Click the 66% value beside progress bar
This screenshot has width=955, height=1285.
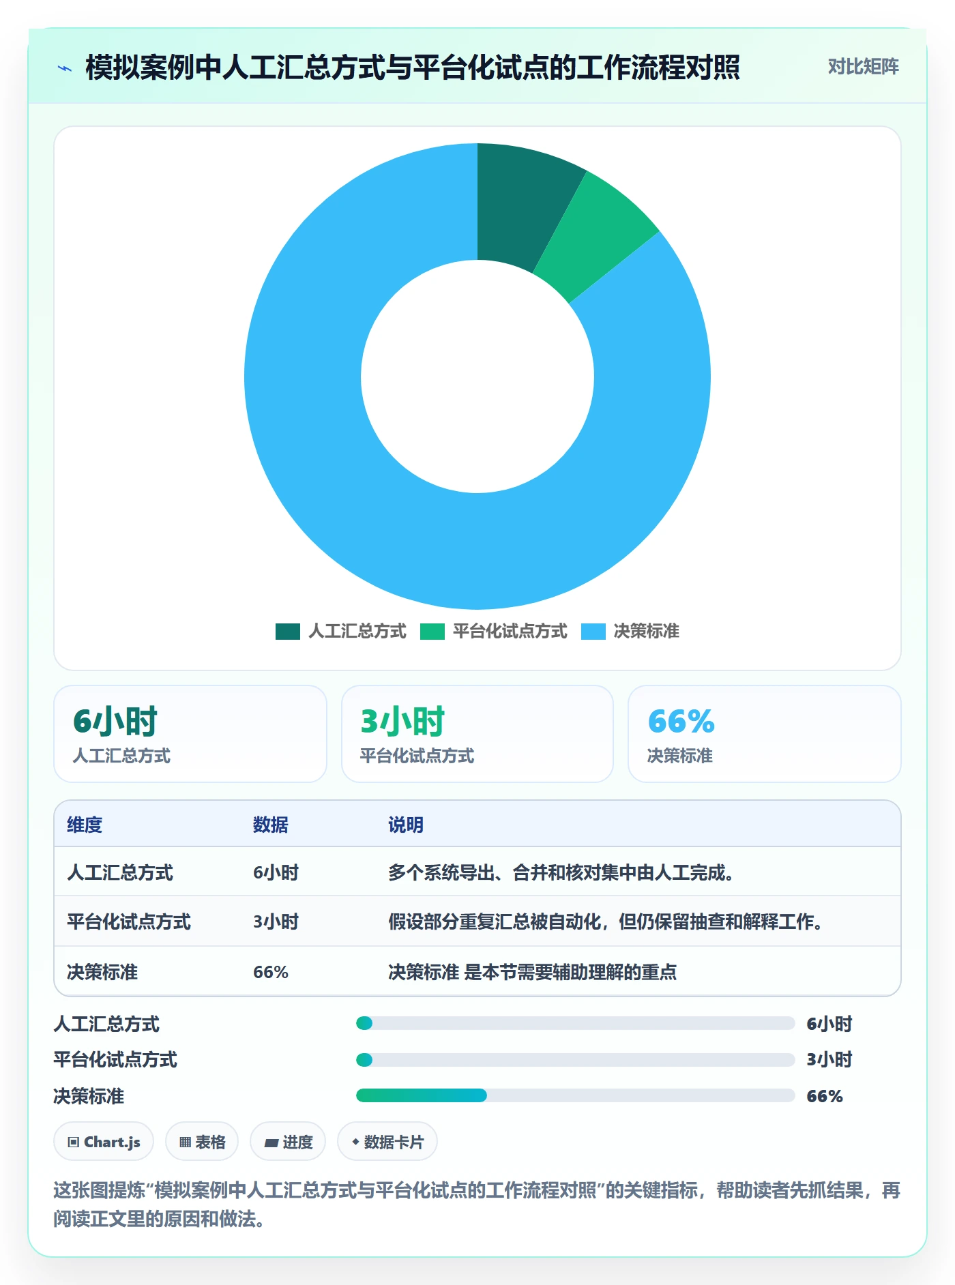pyautogui.click(x=825, y=1096)
